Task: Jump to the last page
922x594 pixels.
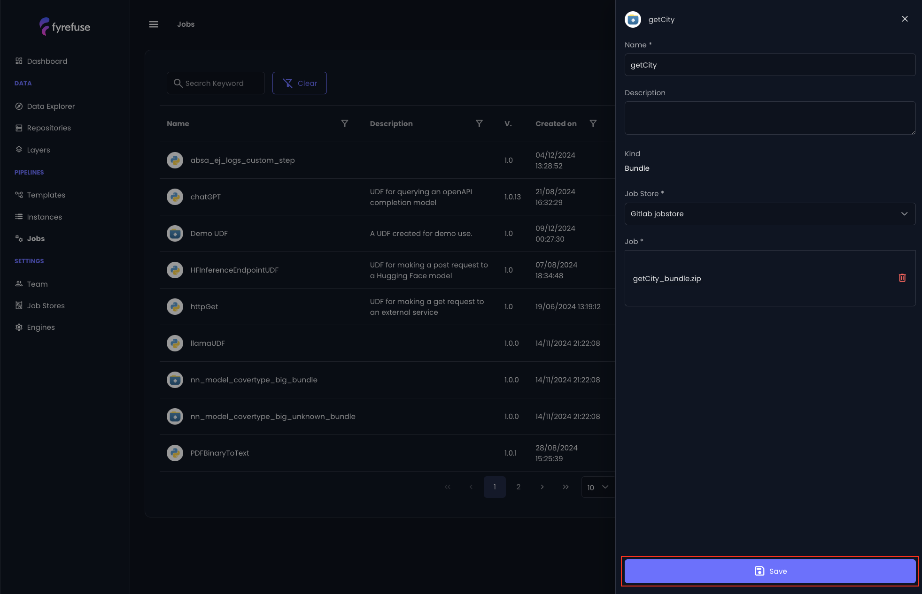Action: coord(566,487)
